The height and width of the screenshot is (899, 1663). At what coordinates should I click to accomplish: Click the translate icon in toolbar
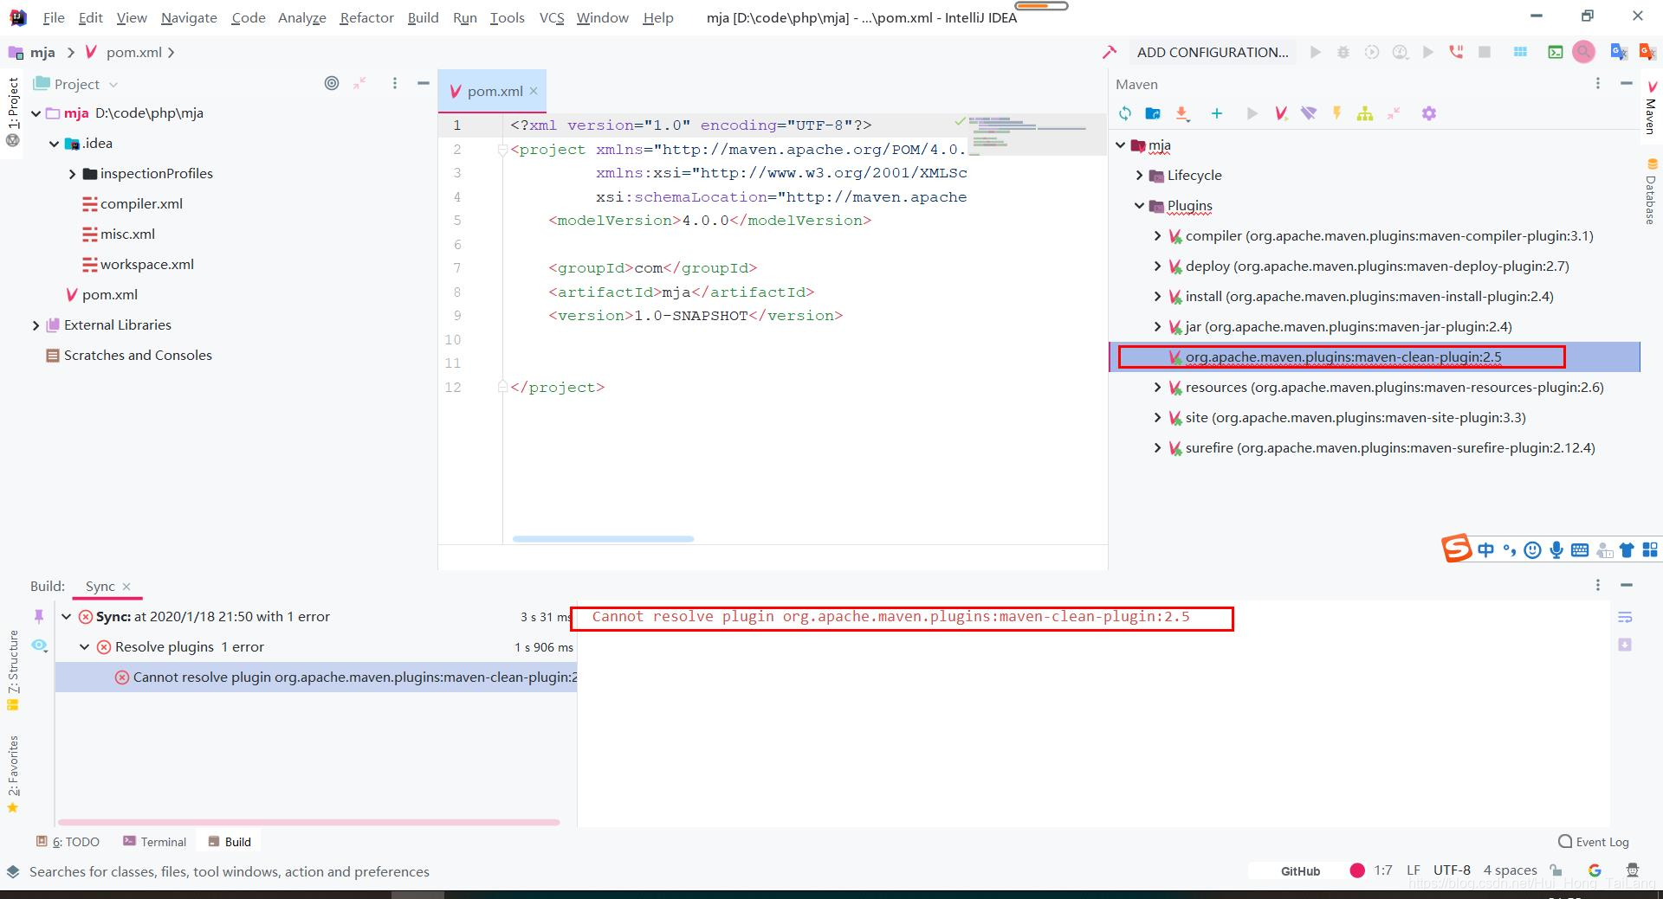[1618, 52]
